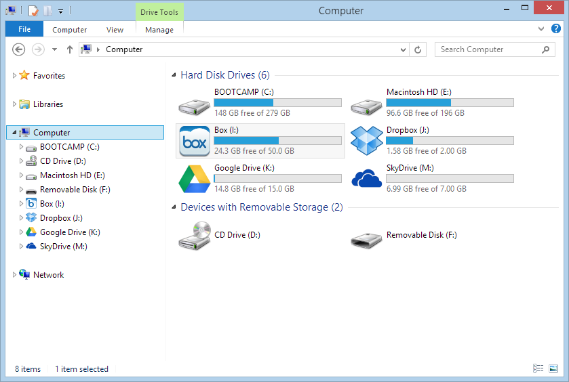Select the BOOTCAMP (C:) hard disk icon
This screenshot has width=569, height=382.
194,107
